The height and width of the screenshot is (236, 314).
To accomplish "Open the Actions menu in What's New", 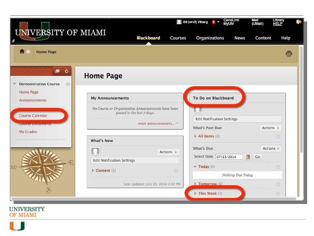I will 168,152.
